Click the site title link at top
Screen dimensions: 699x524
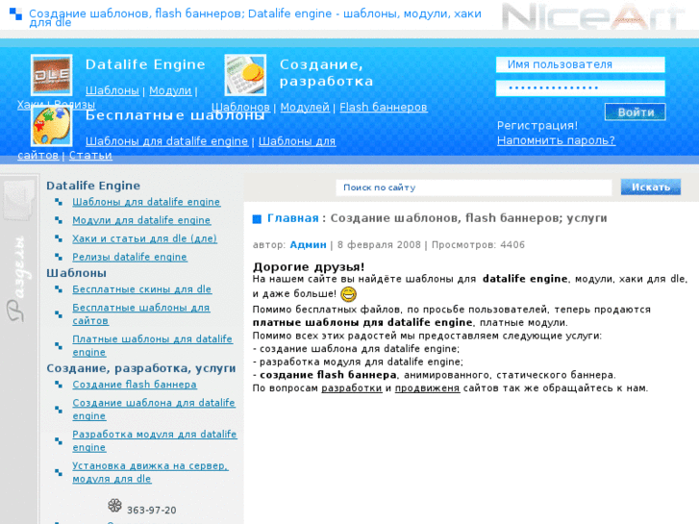click(255, 17)
